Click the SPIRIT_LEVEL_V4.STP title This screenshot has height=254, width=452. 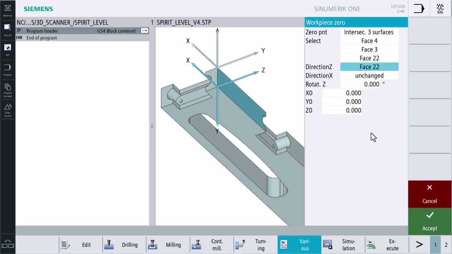click(184, 22)
